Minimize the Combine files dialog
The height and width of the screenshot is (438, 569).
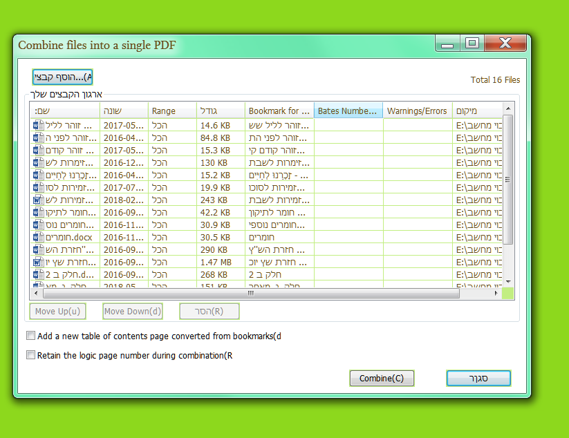[x=448, y=44]
